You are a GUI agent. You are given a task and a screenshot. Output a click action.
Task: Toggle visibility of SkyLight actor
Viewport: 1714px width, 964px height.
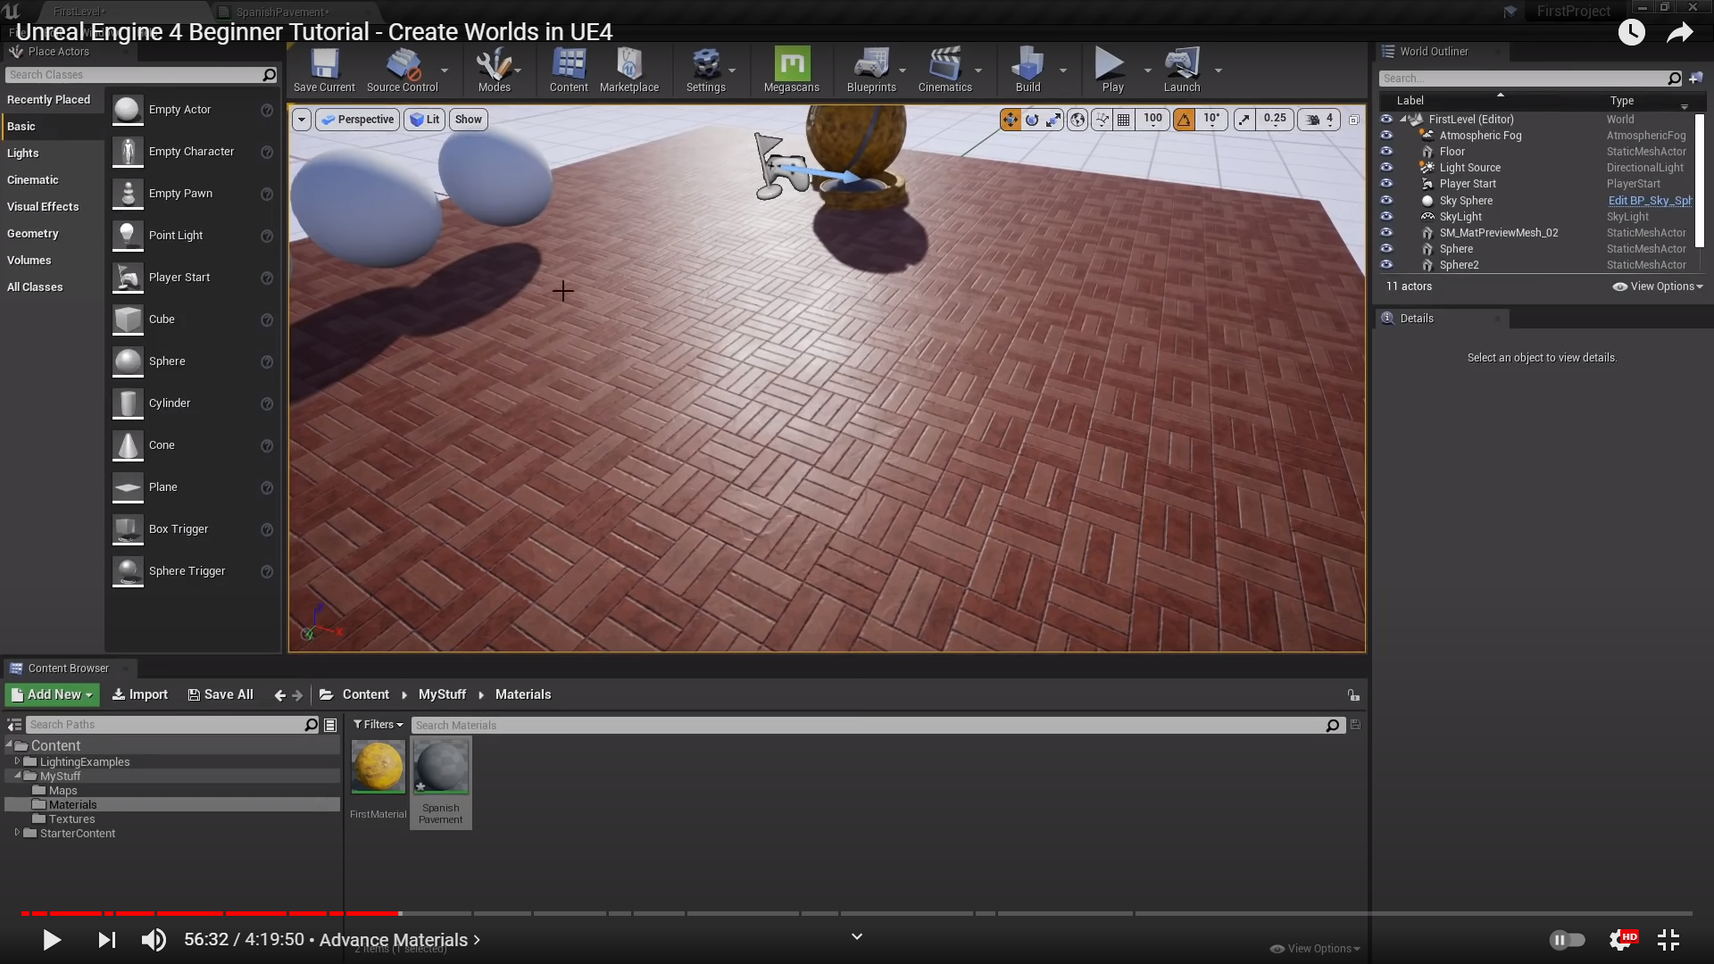(1386, 217)
